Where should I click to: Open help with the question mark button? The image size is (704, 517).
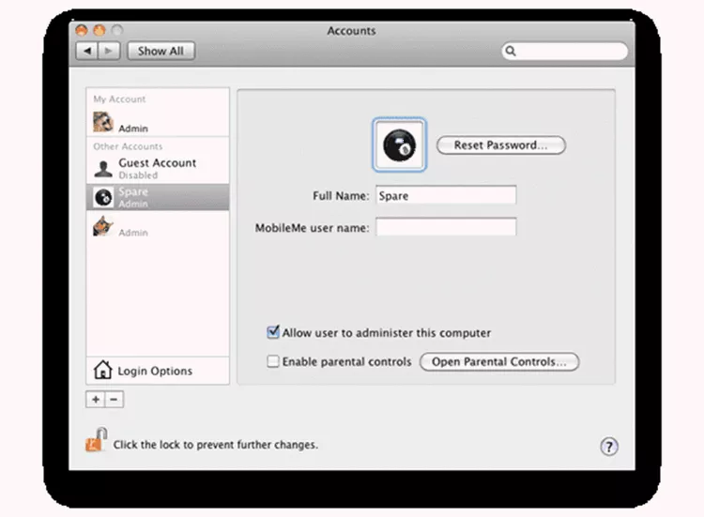[x=609, y=447]
